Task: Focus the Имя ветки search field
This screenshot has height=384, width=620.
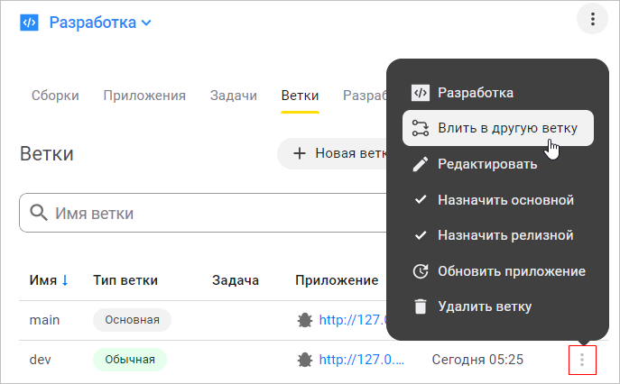Action: 203,213
